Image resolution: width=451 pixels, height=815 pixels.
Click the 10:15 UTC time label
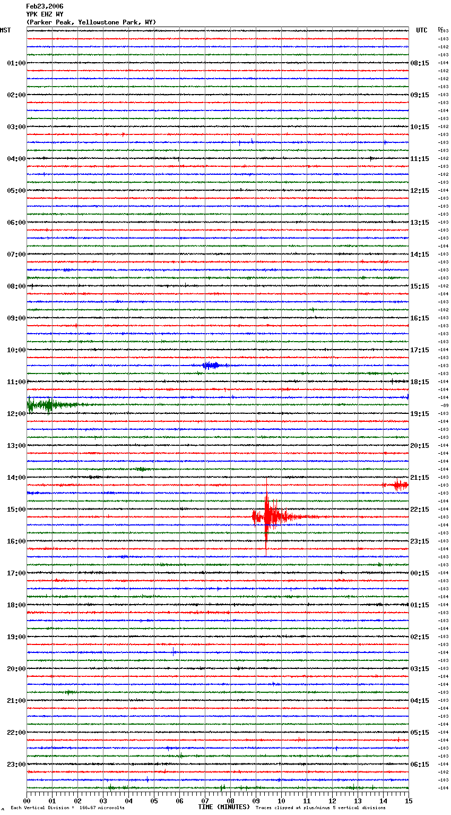[x=420, y=127]
